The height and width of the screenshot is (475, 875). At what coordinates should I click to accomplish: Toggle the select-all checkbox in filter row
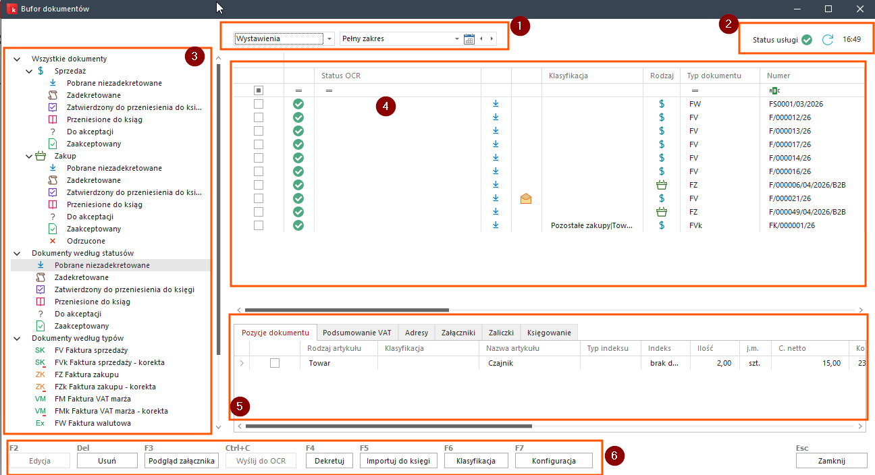[x=259, y=90]
